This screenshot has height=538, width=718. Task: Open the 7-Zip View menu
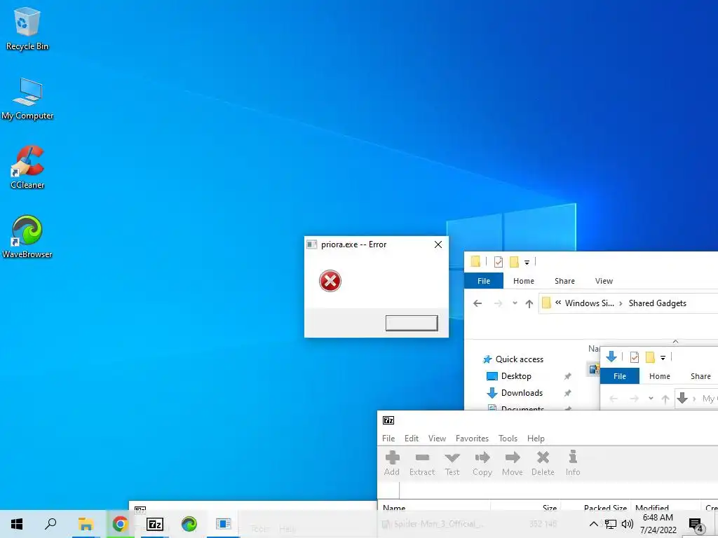point(437,439)
